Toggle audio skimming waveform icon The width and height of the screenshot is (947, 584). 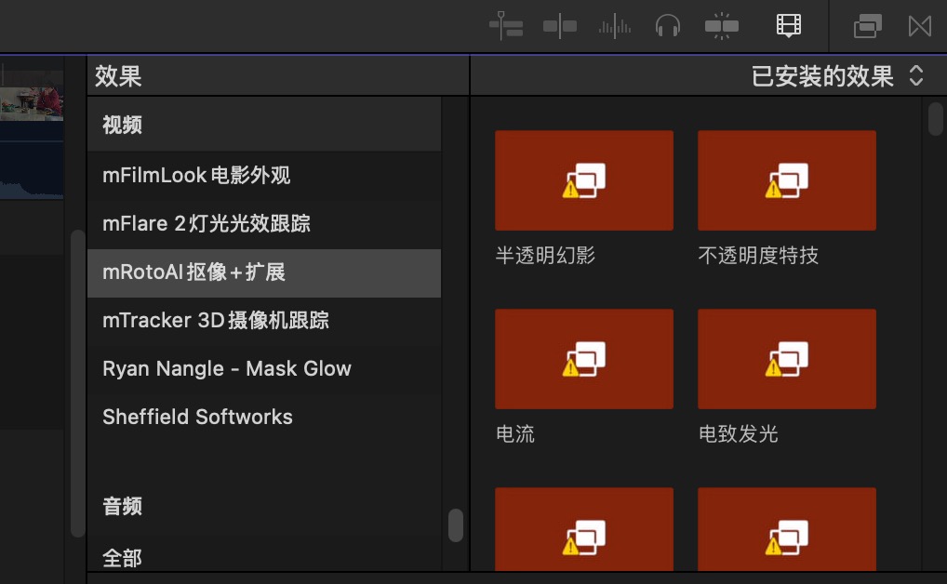pos(615,26)
